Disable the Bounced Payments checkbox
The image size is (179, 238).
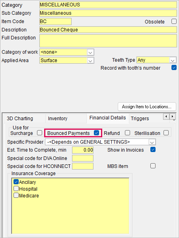point(96,133)
